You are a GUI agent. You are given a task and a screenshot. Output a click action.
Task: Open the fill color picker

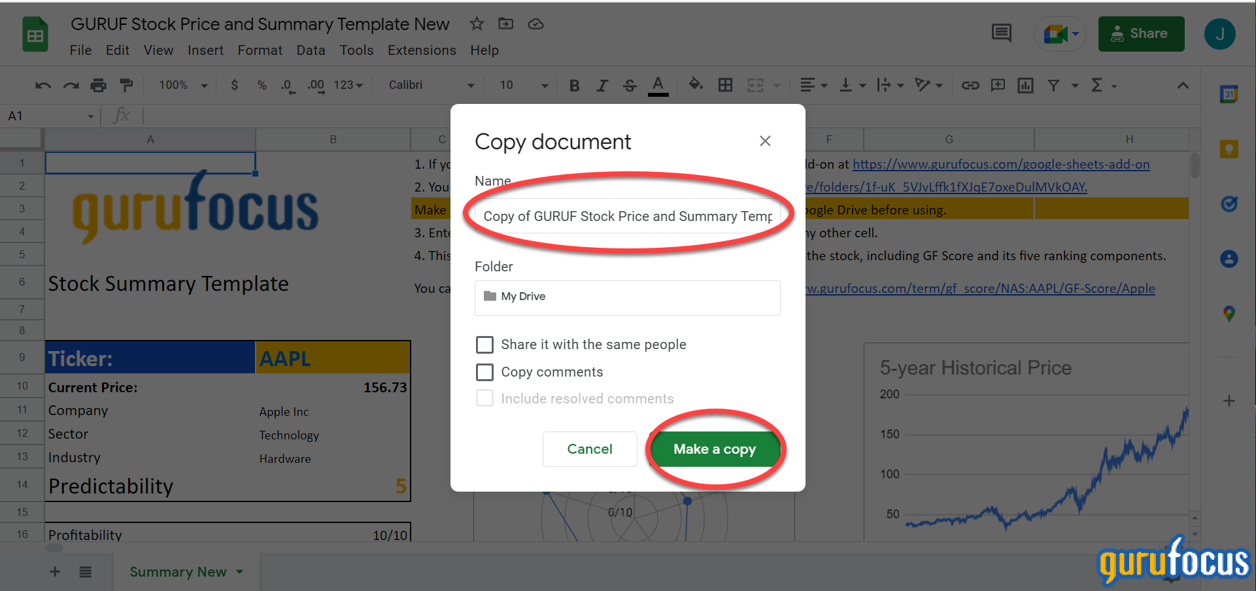pyautogui.click(x=696, y=84)
